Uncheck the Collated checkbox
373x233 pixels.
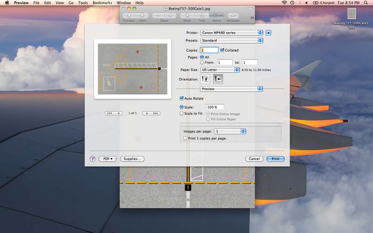pos(222,50)
